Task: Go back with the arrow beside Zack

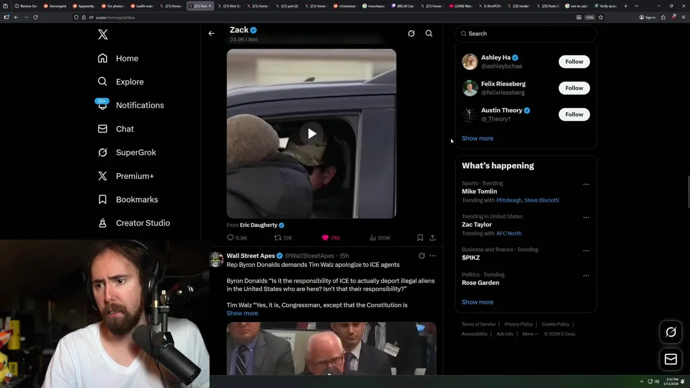Action: pyautogui.click(x=211, y=33)
